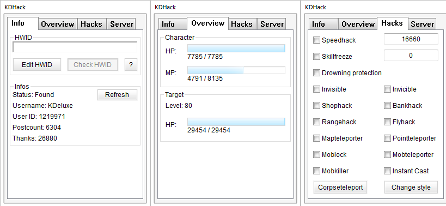Click the Level: 80 text

click(x=179, y=106)
